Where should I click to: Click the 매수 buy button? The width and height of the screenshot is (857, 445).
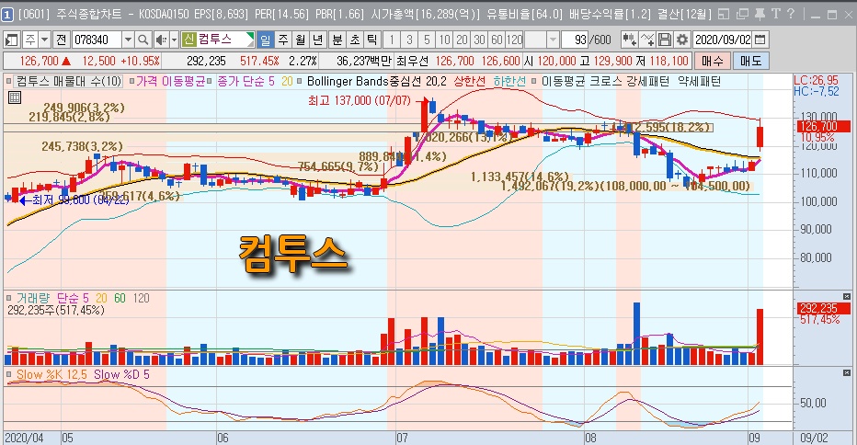pyautogui.click(x=712, y=60)
